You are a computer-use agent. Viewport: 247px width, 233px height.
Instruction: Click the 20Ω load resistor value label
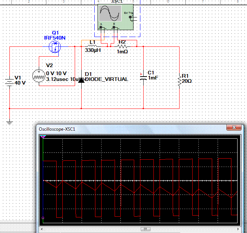coord(187,81)
